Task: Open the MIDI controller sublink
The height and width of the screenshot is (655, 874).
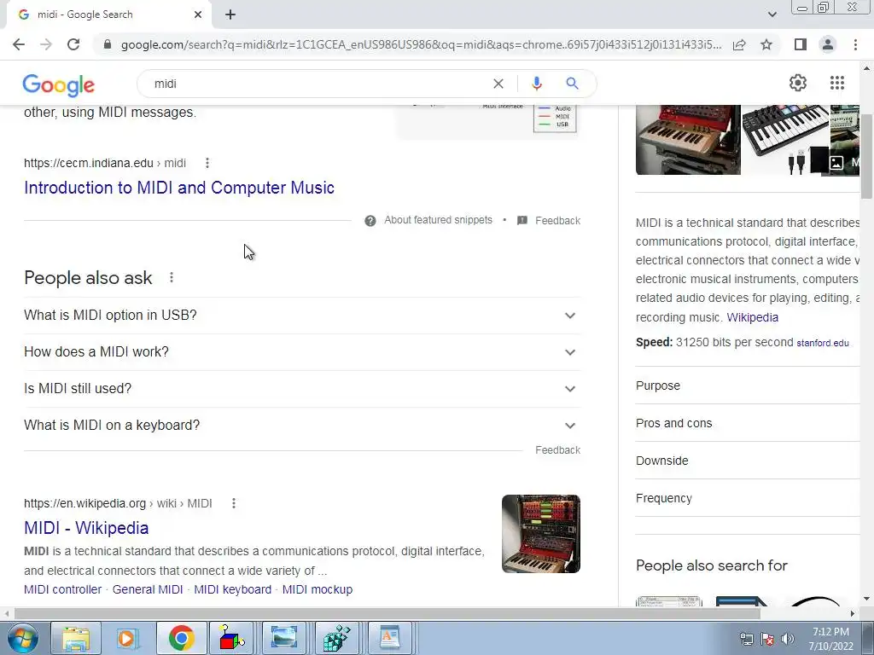Action: pos(63,589)
